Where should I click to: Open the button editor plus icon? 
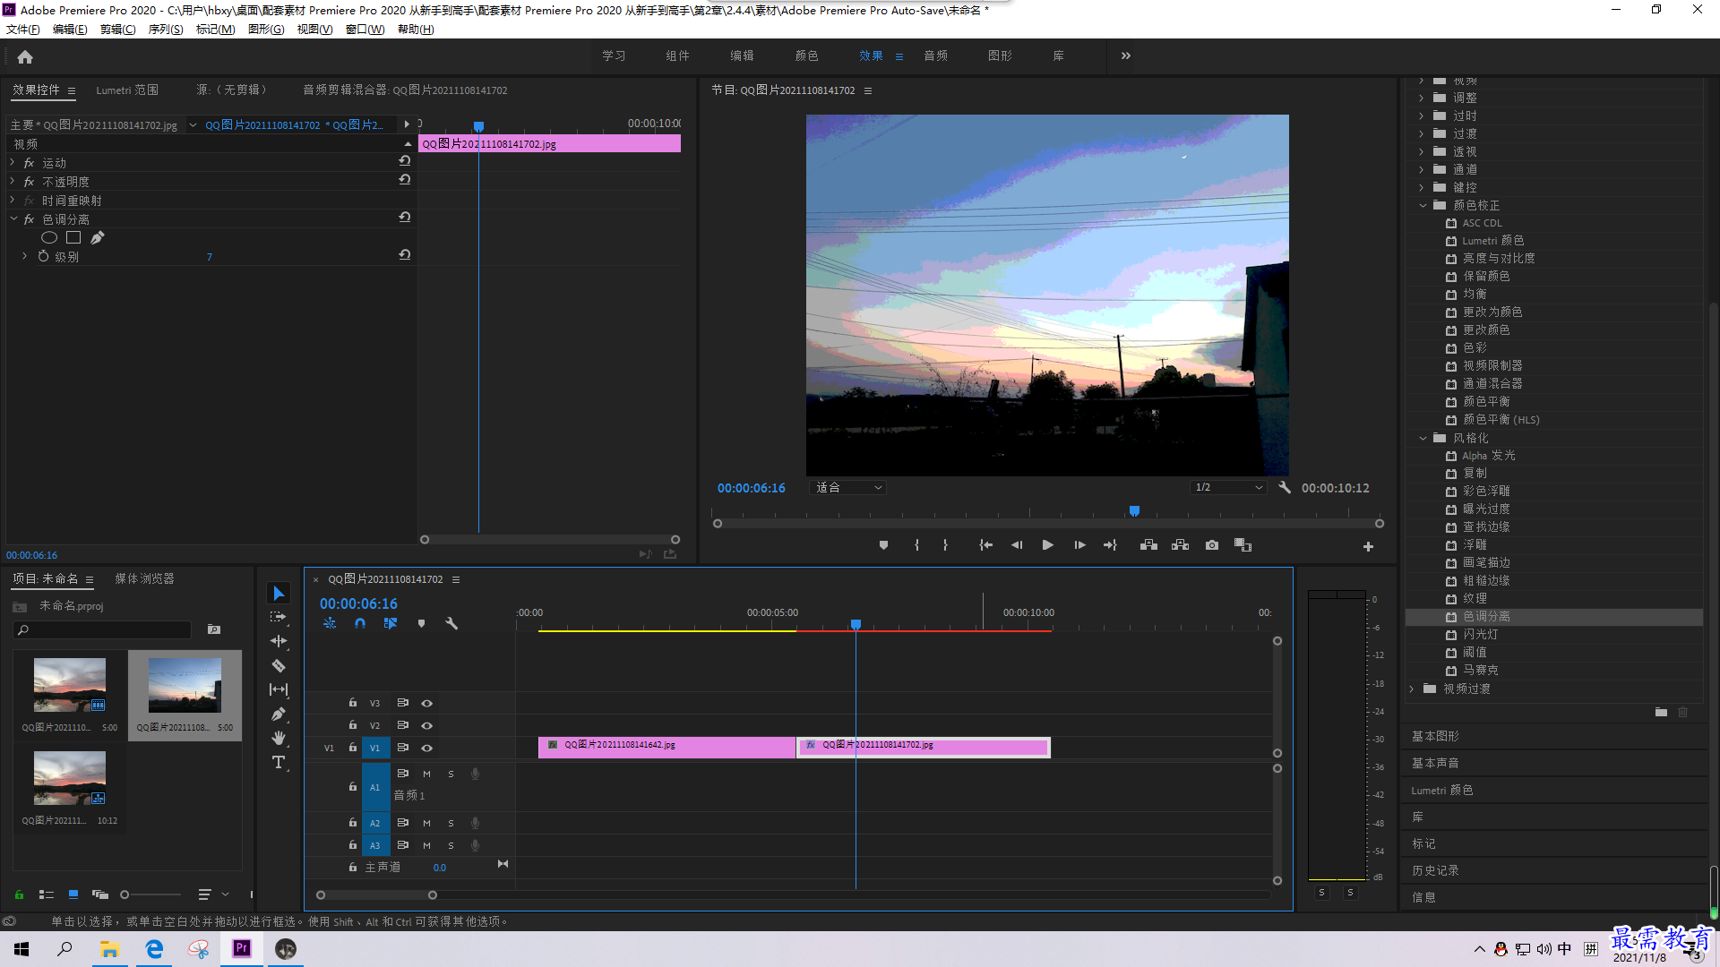(x=1368, y=546)
